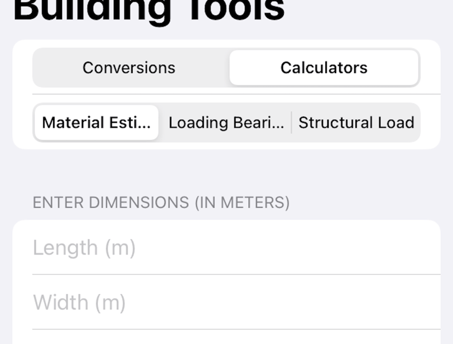This screenshot has width=453, height=344.
Task: Choose the Structural Load calculator
Action: click(356, 123)
